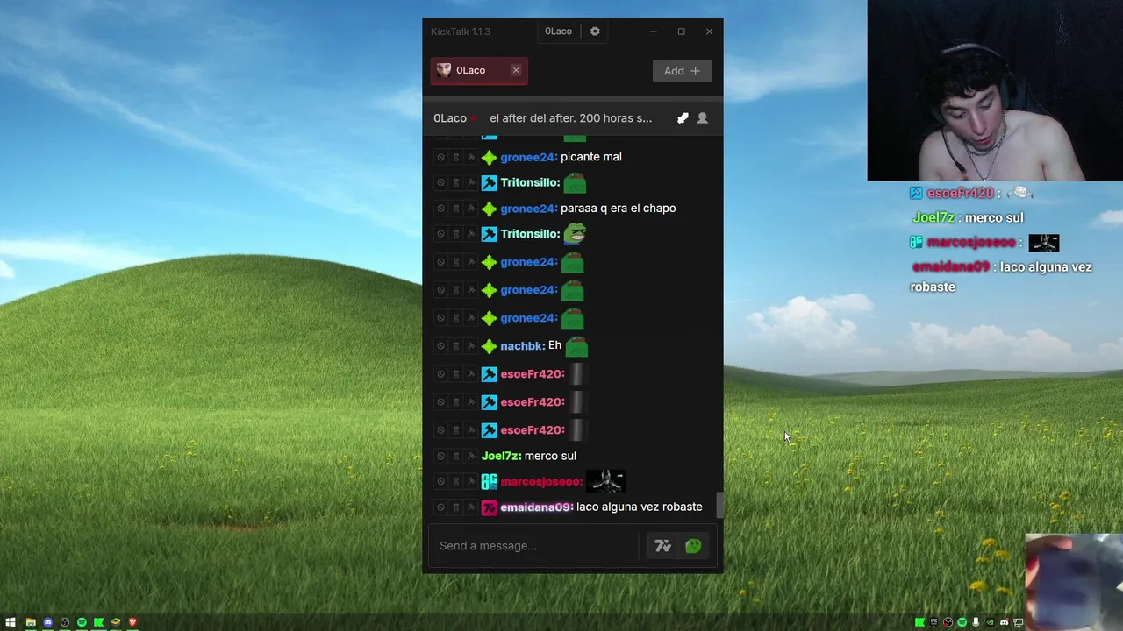The image size is (1123, 631).
Task: Click hammer icon on nachbk 'Eh' message
Action: [470, 346]
